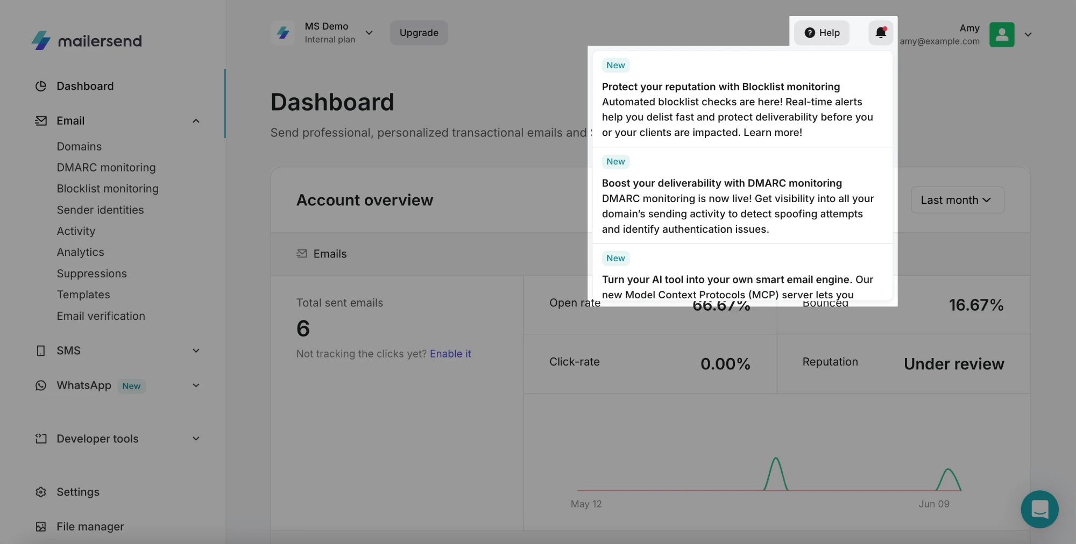Click the 0.00% click-rate value
The height and width of the screenshot is (544, 1076).
click(725, 364)
